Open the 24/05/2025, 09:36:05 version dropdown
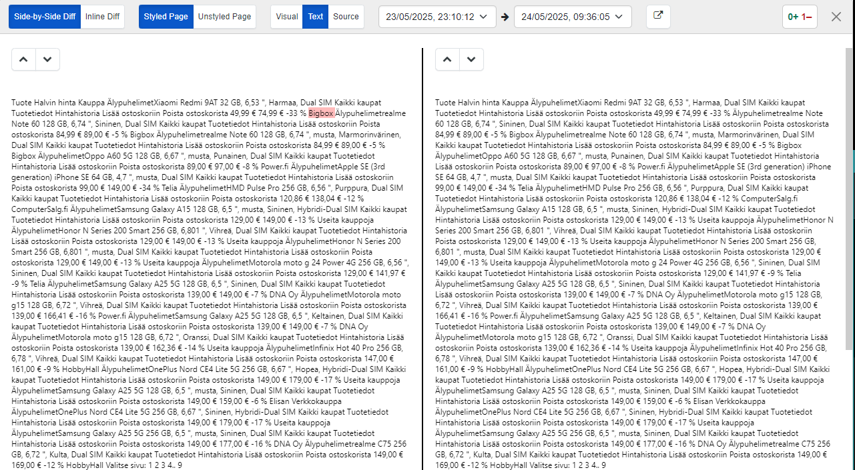855x470 pixels. [573, 17]
